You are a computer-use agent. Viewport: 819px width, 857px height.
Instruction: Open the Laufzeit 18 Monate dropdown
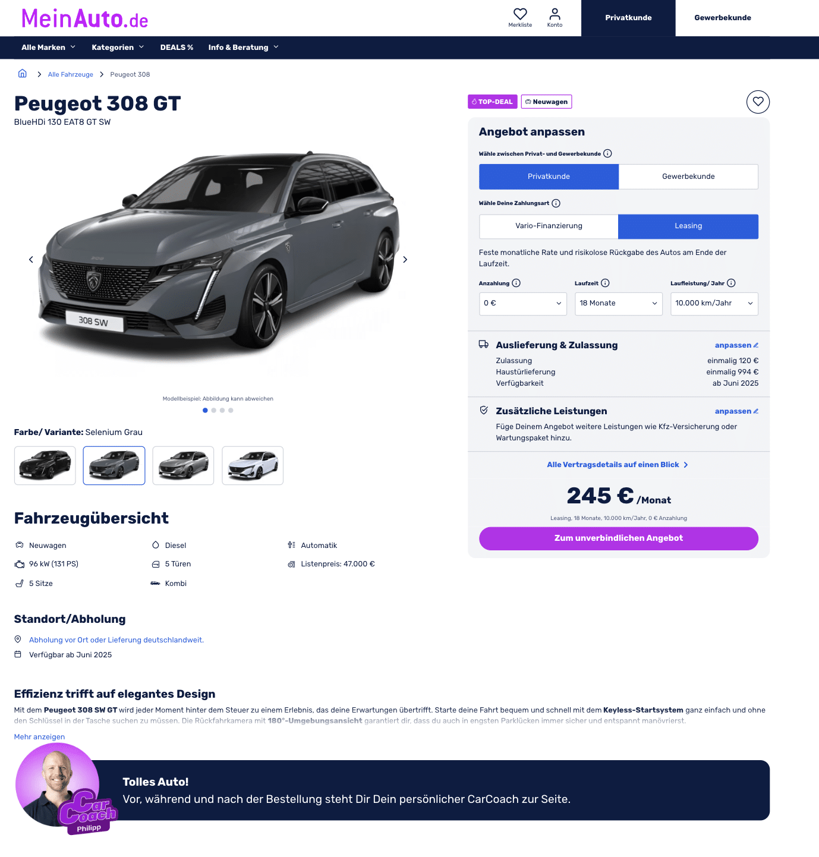(619, 304)
